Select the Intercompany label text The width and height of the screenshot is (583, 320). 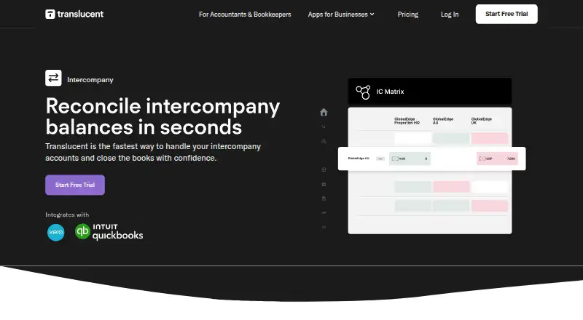(90, 80)
